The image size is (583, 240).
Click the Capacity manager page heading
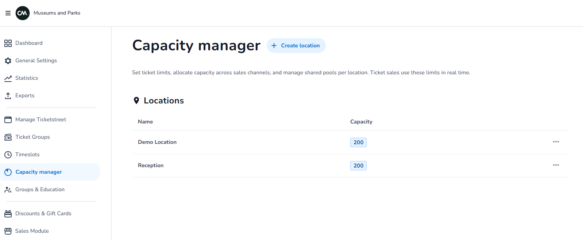click(x=196, y=46)
